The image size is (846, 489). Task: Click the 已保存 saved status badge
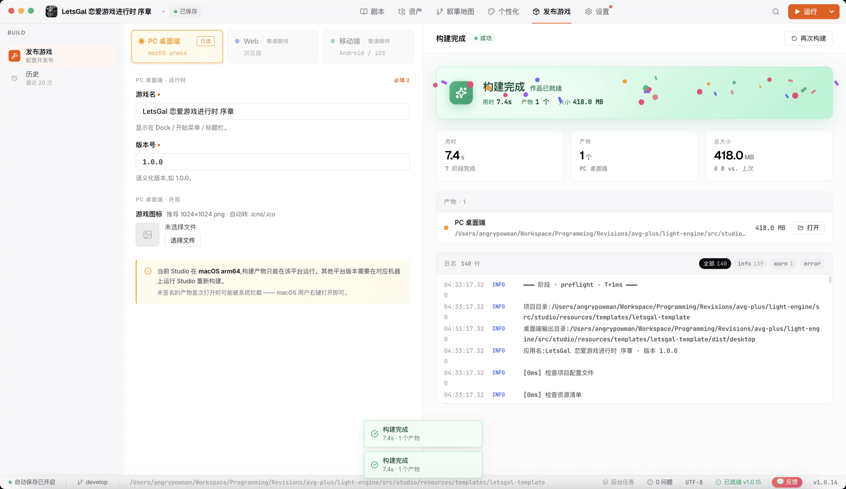[x=185, y=12]
